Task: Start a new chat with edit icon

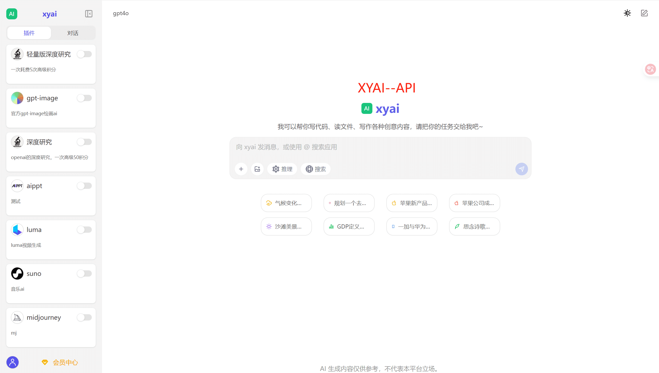Action: click(x=644, y=13)
